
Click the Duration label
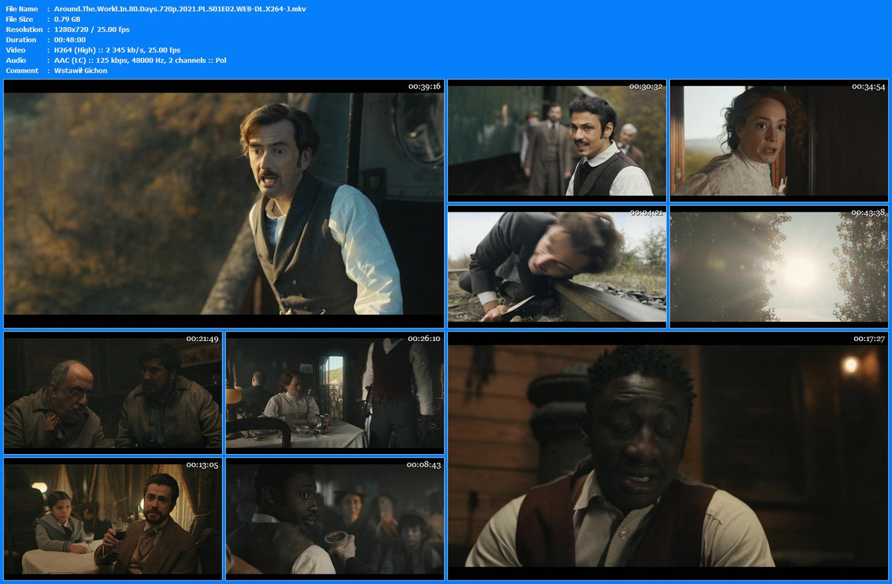click(21, 39)
